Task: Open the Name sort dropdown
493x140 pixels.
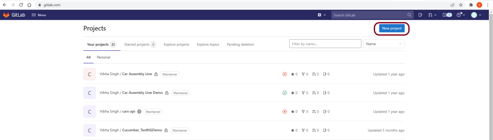Action: [384, 44]
